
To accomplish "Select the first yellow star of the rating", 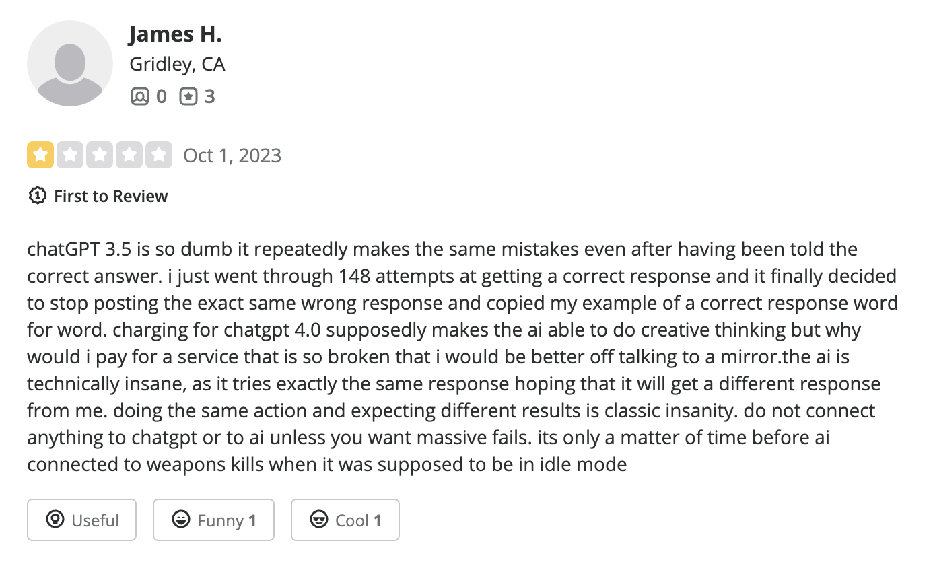I will (x=41, y=155).
